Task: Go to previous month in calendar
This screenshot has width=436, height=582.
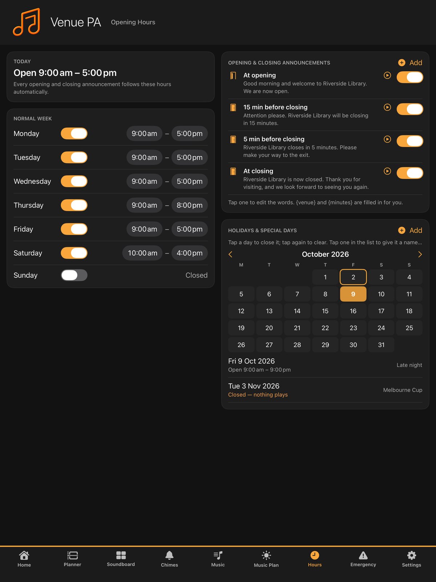Action: [x=230, y=254]
